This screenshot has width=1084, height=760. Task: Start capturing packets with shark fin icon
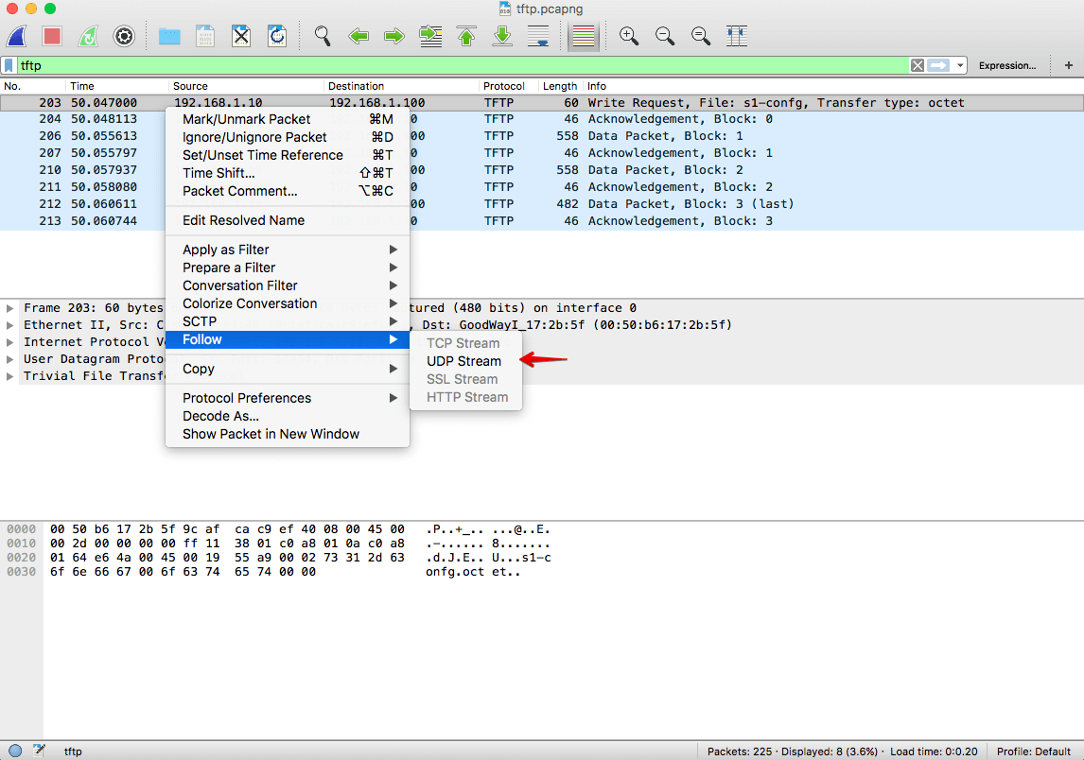[x=17, y=36]
